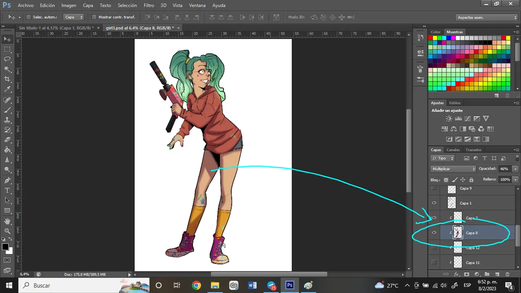
Task: Select the History Brush tool
Action: click(7, 130)
